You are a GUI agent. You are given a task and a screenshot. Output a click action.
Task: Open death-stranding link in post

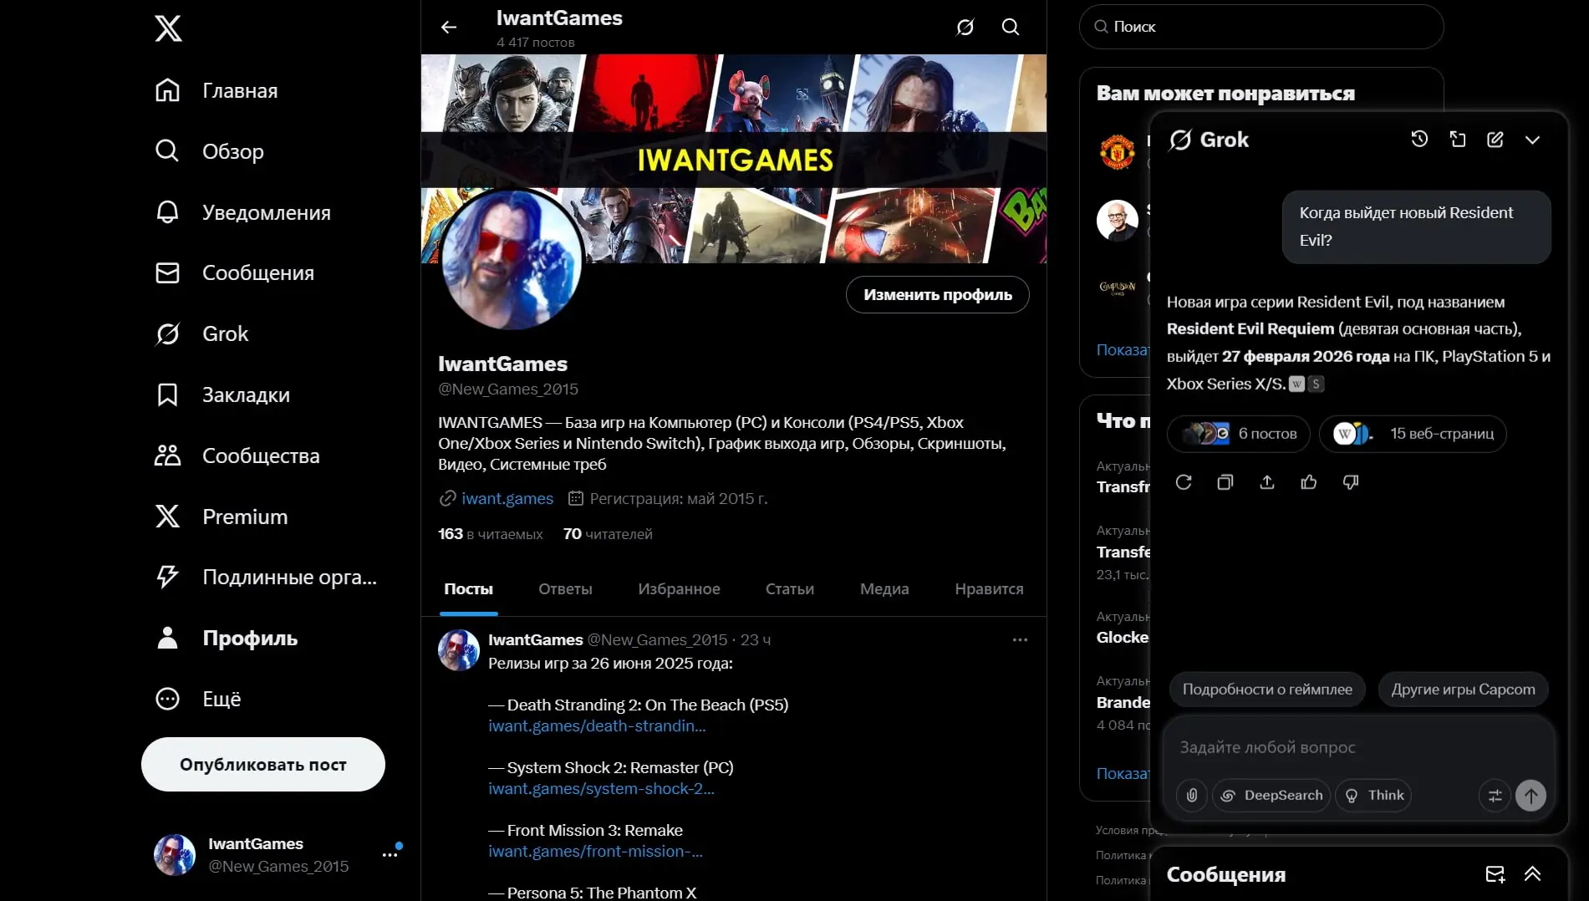point(597,726)
